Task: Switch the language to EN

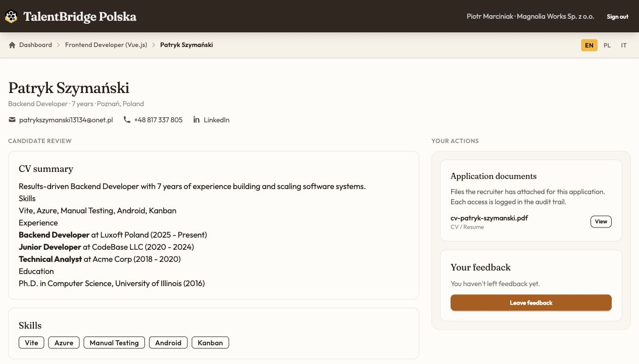Action: point(589,45)
